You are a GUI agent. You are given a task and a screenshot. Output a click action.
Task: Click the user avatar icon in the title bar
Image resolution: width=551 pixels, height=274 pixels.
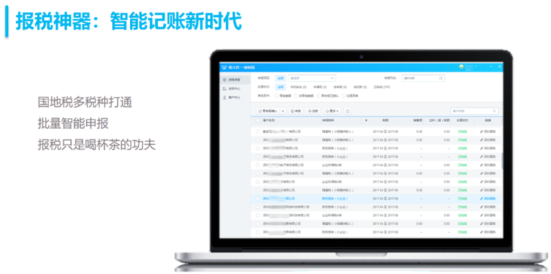[x=461, y=66]
